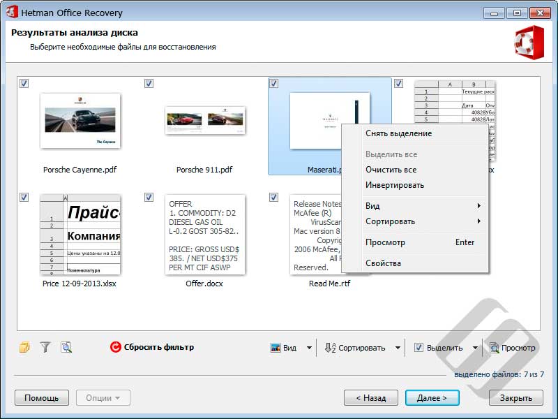The width and height of the screenshot is (558, 419).
Task: Open Просмотр preview from the bottom toolbar
Action: click(x=512, y=348)
